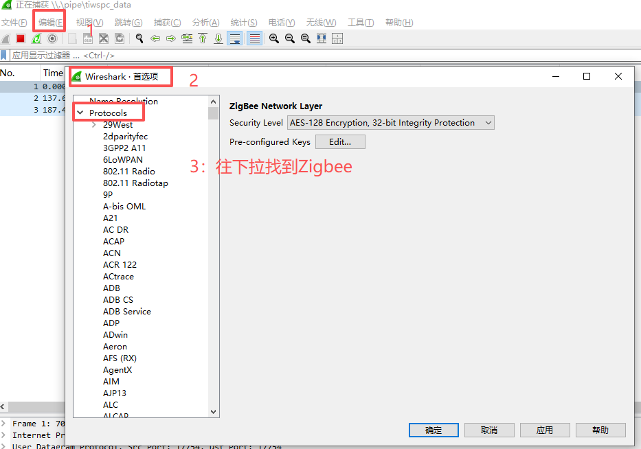This screenshot has height=449, width=641.
Task: Select A-bis OML protocol
Action: tap(124, 207)
